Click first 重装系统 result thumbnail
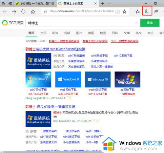This screenshot has height=153, width=164. pos(38,61)
